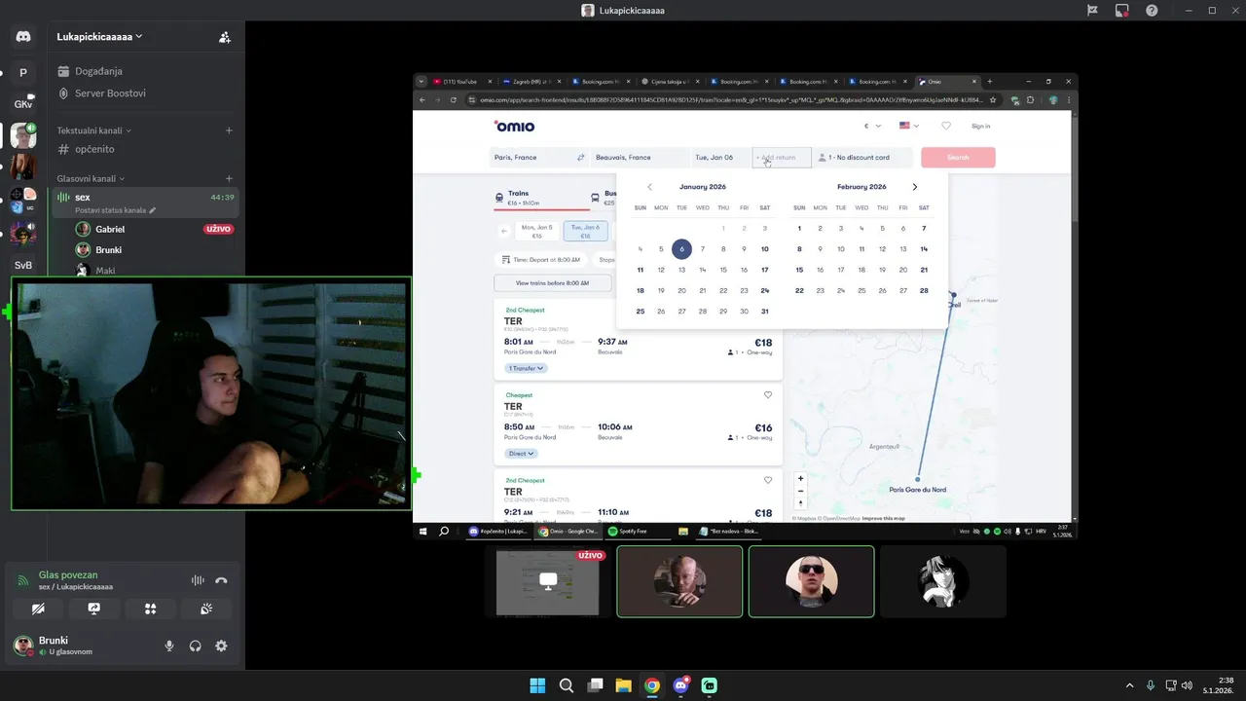Open user settings gear icon
The width and height of the screenshot is (1246, 701).
[221, 646]
